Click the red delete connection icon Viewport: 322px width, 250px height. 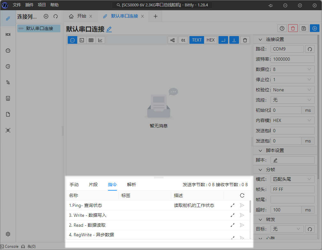pos(293,28)
